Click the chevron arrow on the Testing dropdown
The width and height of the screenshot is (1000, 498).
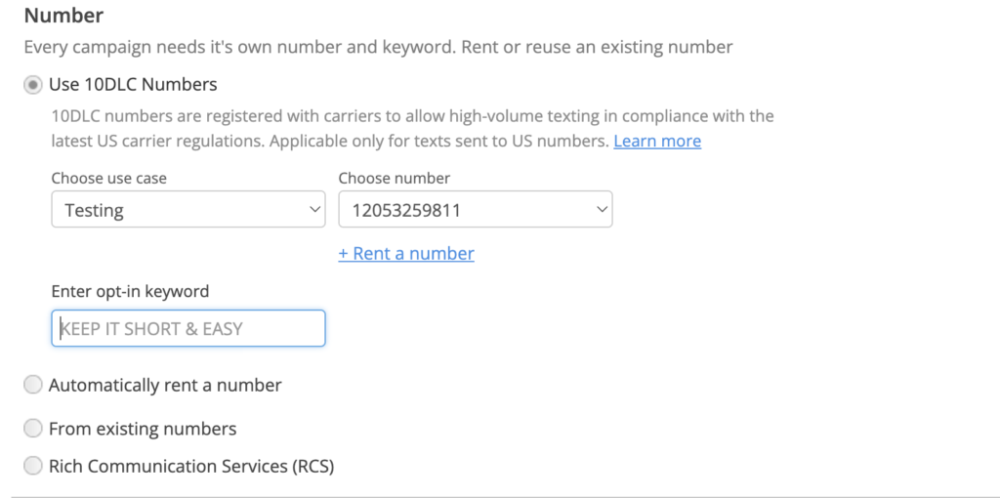[x=313, y=210]
